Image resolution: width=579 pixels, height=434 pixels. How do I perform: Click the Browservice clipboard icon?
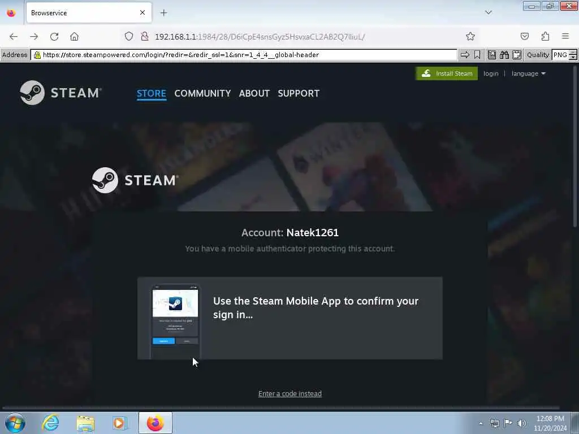click(x=517, y=55)
